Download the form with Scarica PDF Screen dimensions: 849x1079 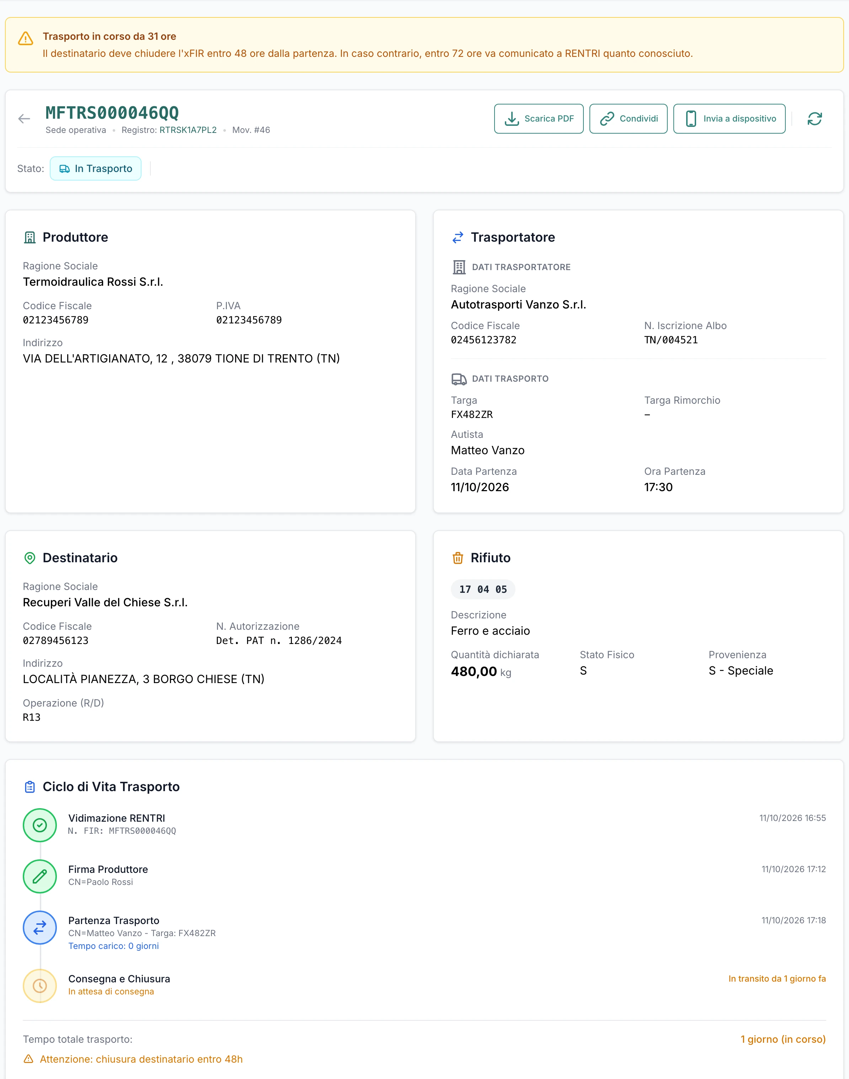[x=538, y=119]
